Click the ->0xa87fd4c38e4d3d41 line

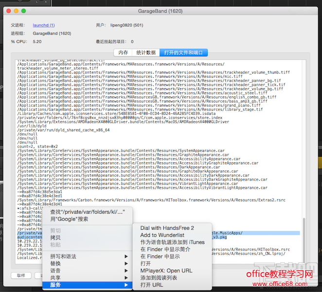click(39, 204)
